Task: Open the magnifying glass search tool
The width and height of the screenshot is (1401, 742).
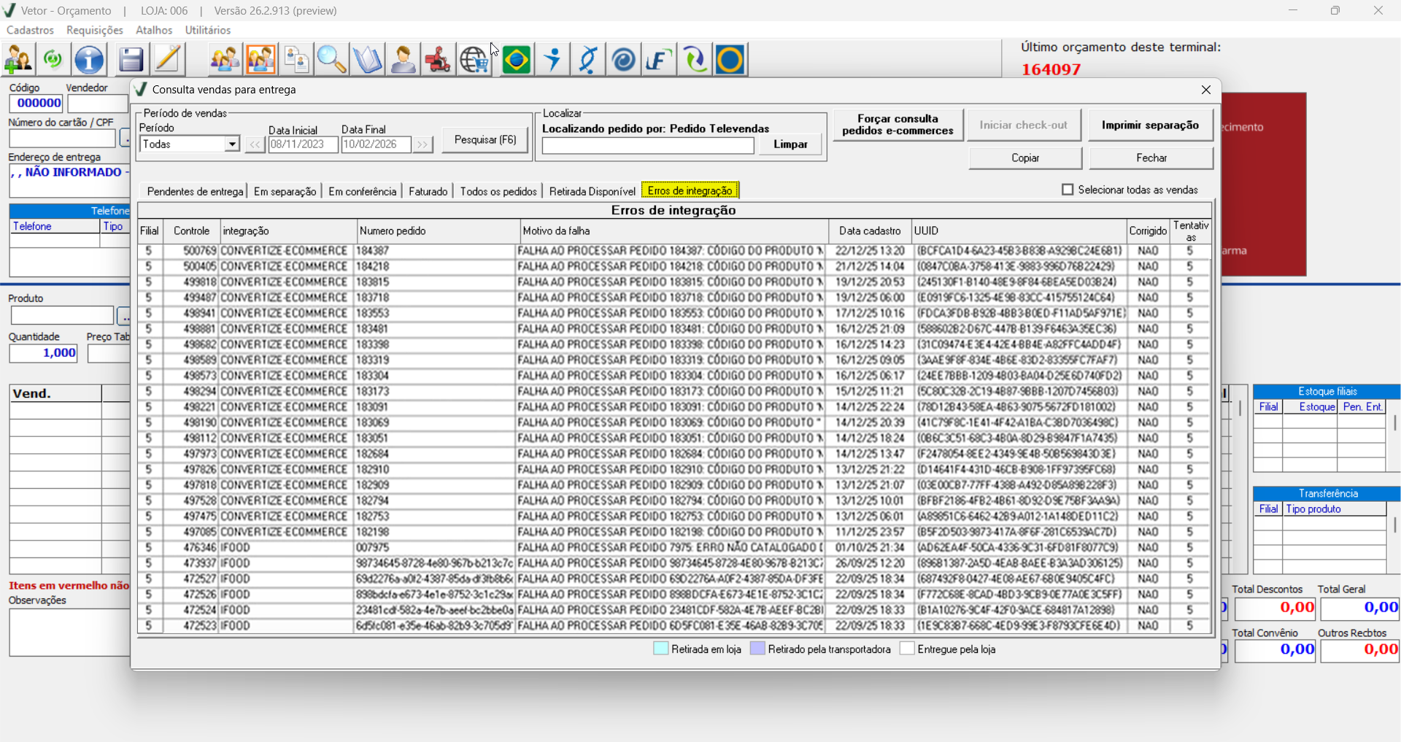Action: coord(331,60)
